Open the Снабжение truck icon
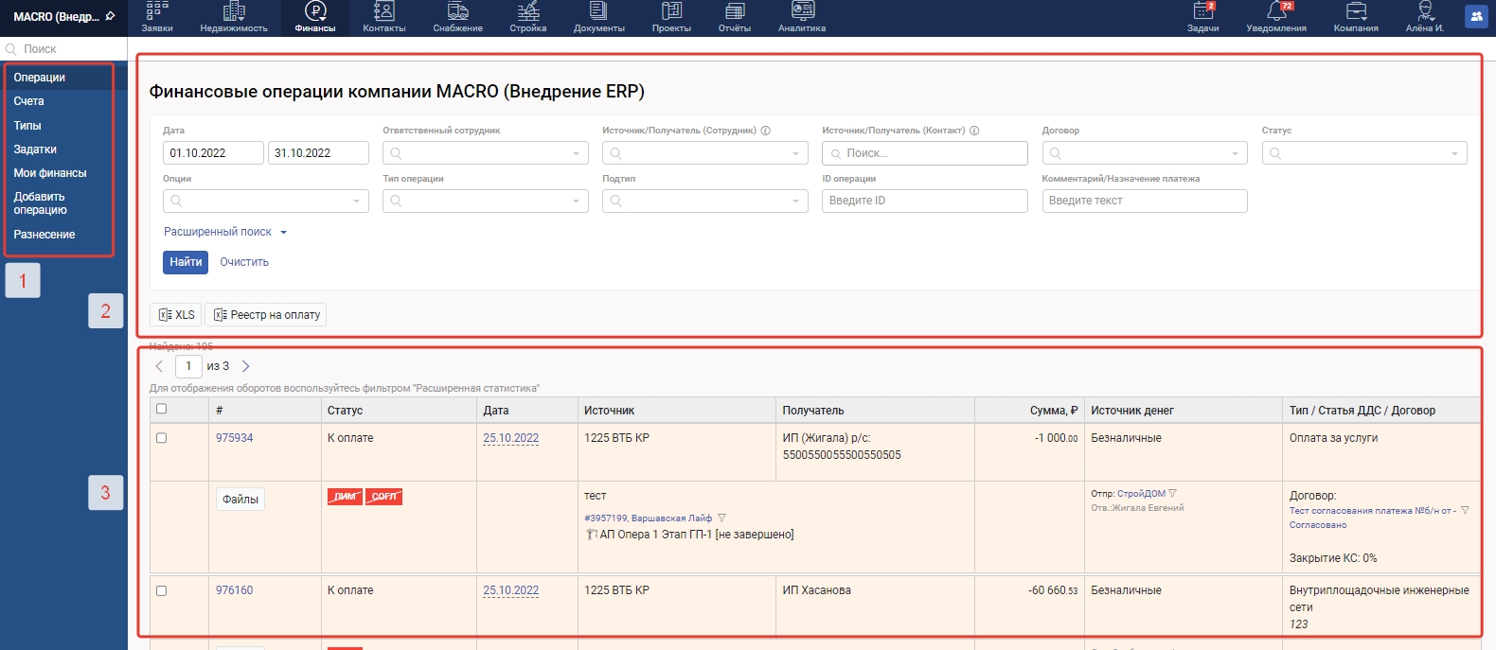The width and height of the screenshot is (1496, 650). pos(457,11)
